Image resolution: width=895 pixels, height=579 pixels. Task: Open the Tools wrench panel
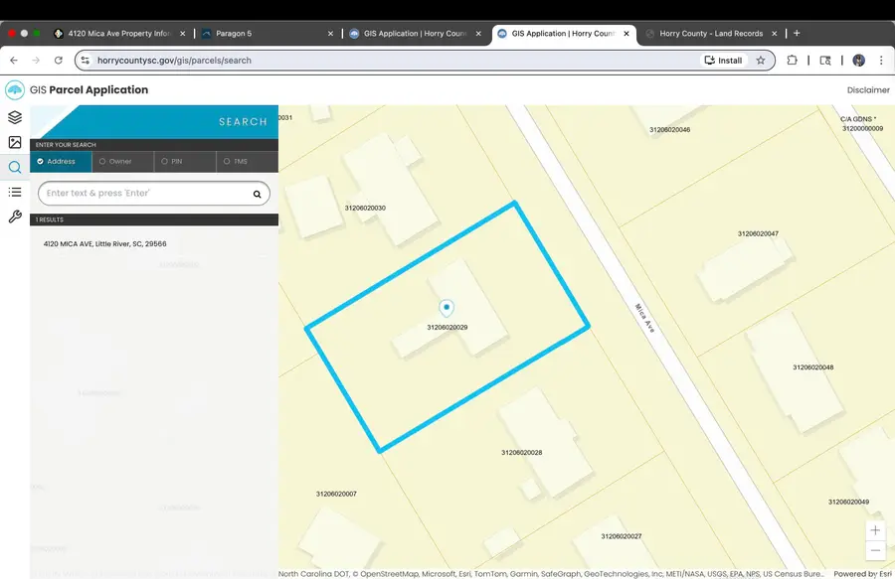click(x=14, y=217)
